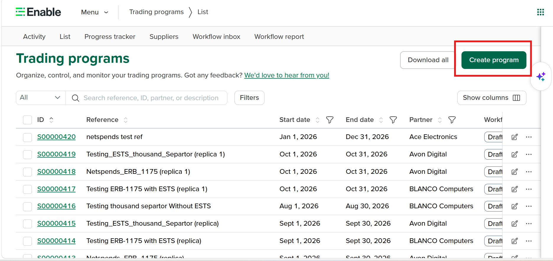Screen dimensions: 553x261
Task: Click the AI sparkle assistant icon
Action: click(x=541, y=77)
